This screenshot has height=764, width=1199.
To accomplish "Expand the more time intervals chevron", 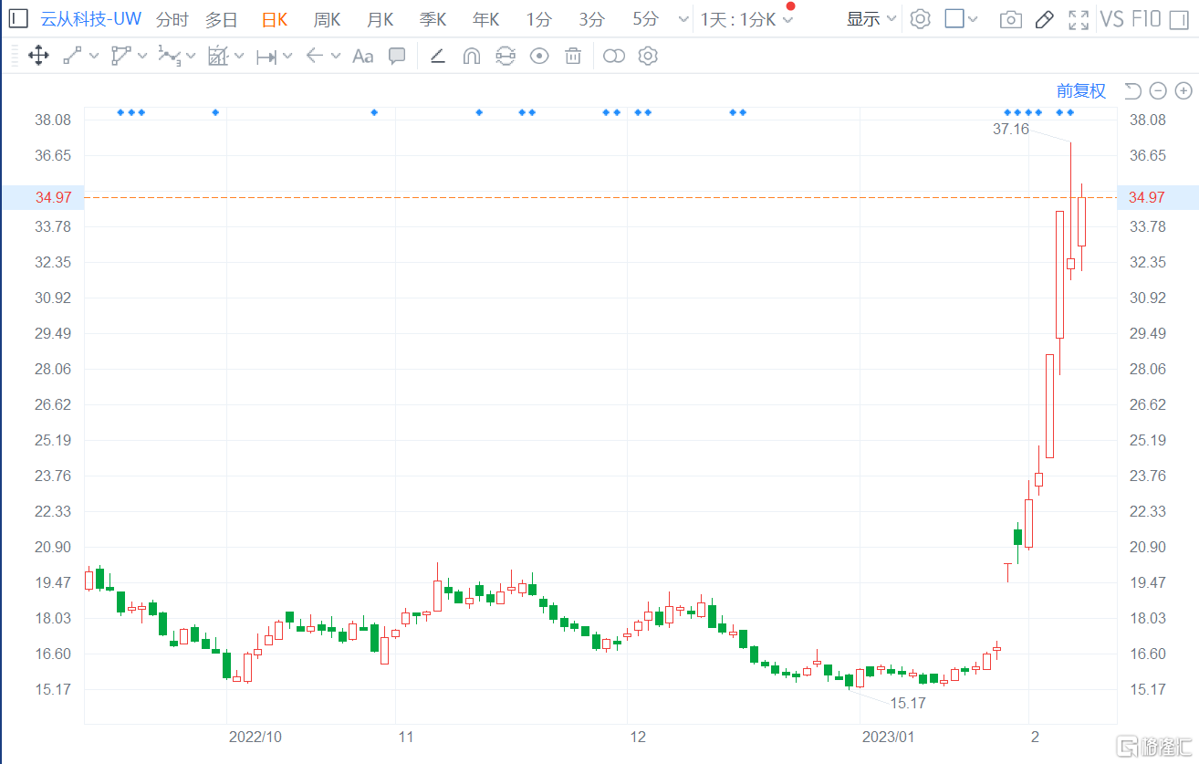I will tap(683, 19).
